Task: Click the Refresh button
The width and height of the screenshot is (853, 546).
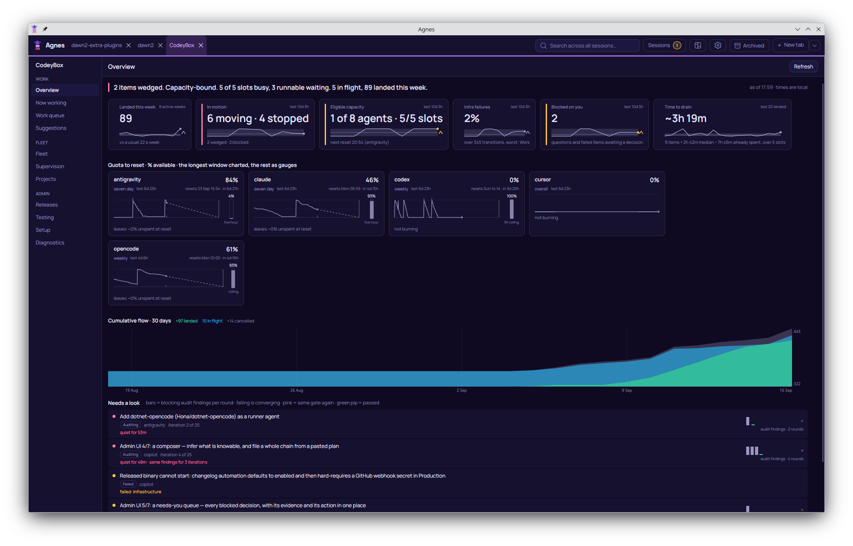Action: (x=803, y=67)
